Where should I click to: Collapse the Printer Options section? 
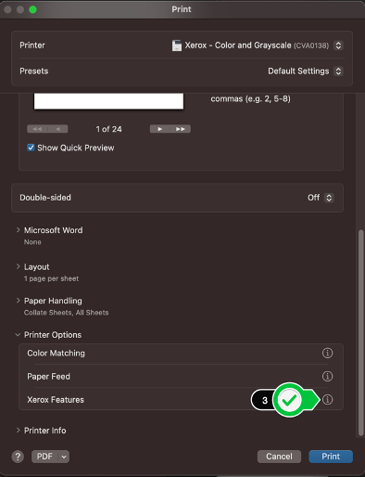(x=18, y=335)
